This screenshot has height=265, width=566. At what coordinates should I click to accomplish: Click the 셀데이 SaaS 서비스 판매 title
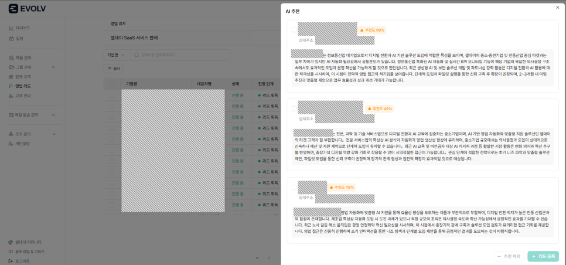(134, 38)
